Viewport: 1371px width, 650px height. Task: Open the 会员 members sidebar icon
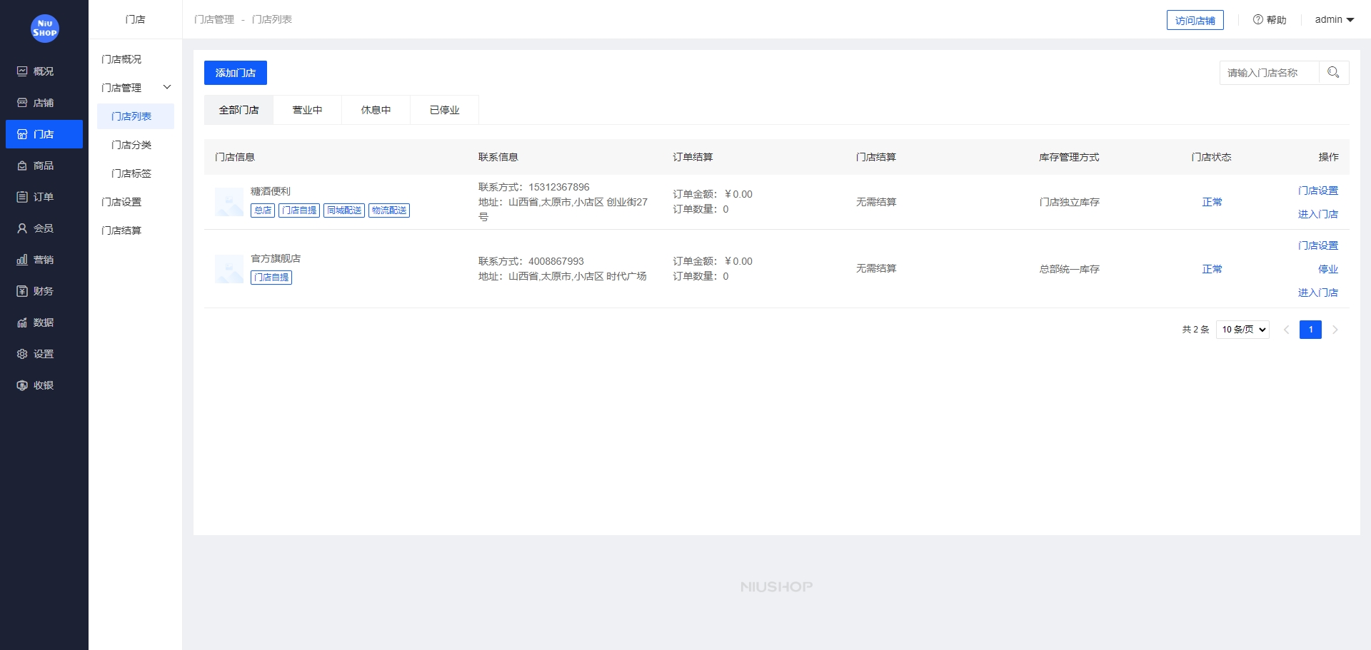point(22,228)
